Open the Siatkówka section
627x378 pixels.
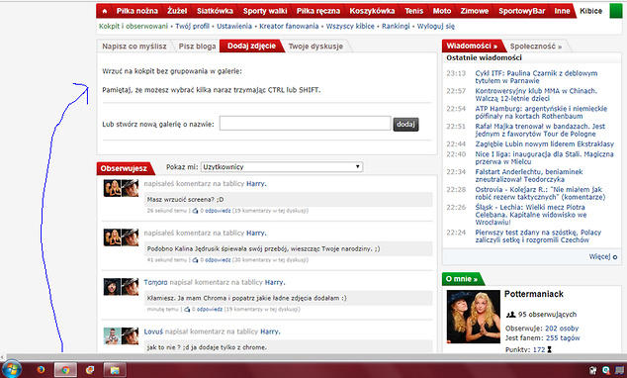(x=215, y=11)
